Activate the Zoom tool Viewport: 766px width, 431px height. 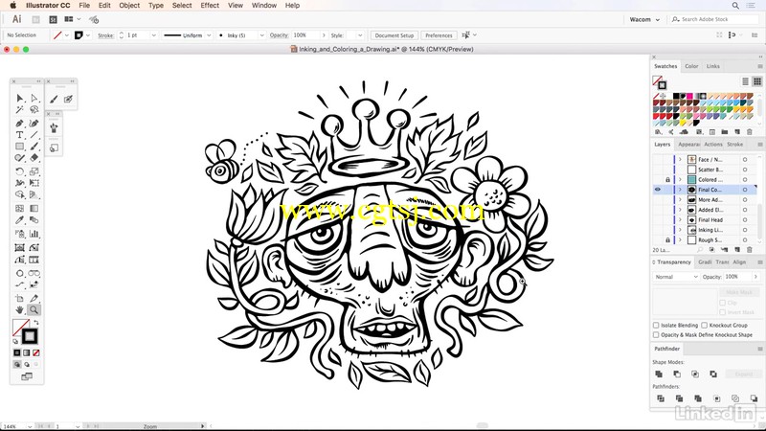coord(34,309)
